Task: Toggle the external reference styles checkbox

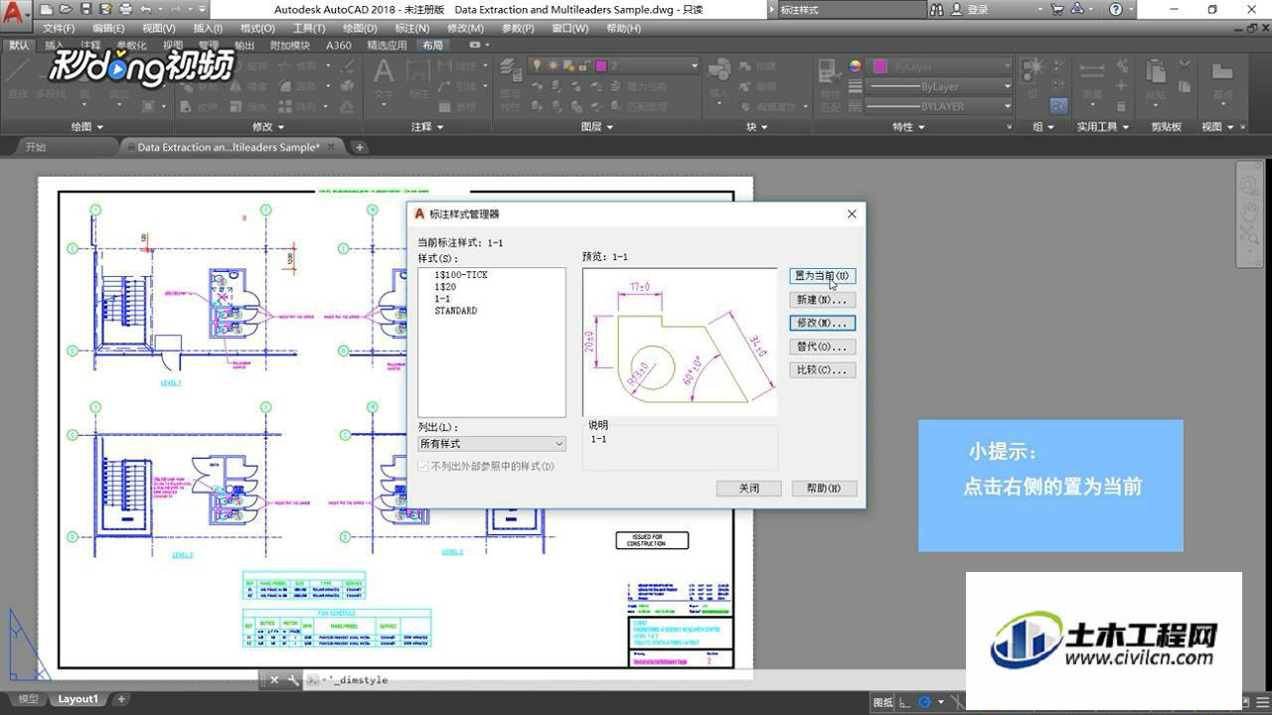Action: 424,466
